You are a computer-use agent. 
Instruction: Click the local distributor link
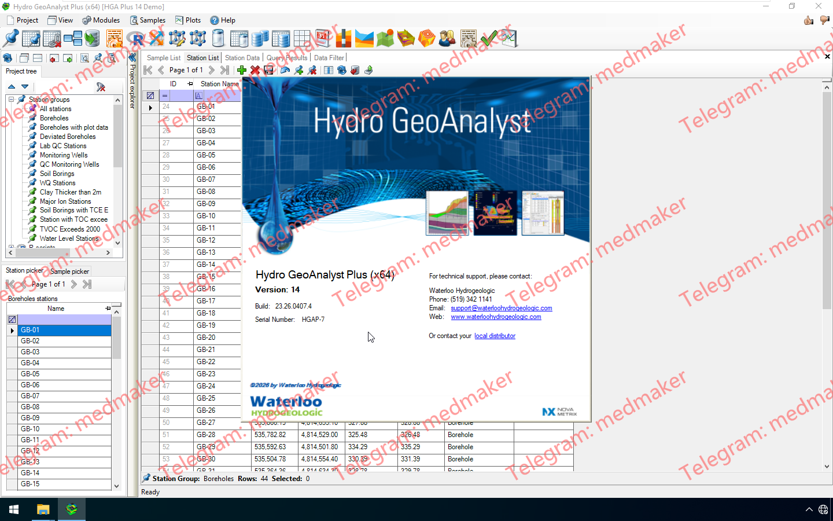[495, 336]
